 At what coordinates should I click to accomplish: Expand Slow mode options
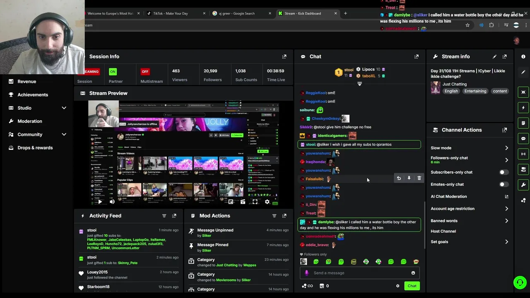click(506, 148)
